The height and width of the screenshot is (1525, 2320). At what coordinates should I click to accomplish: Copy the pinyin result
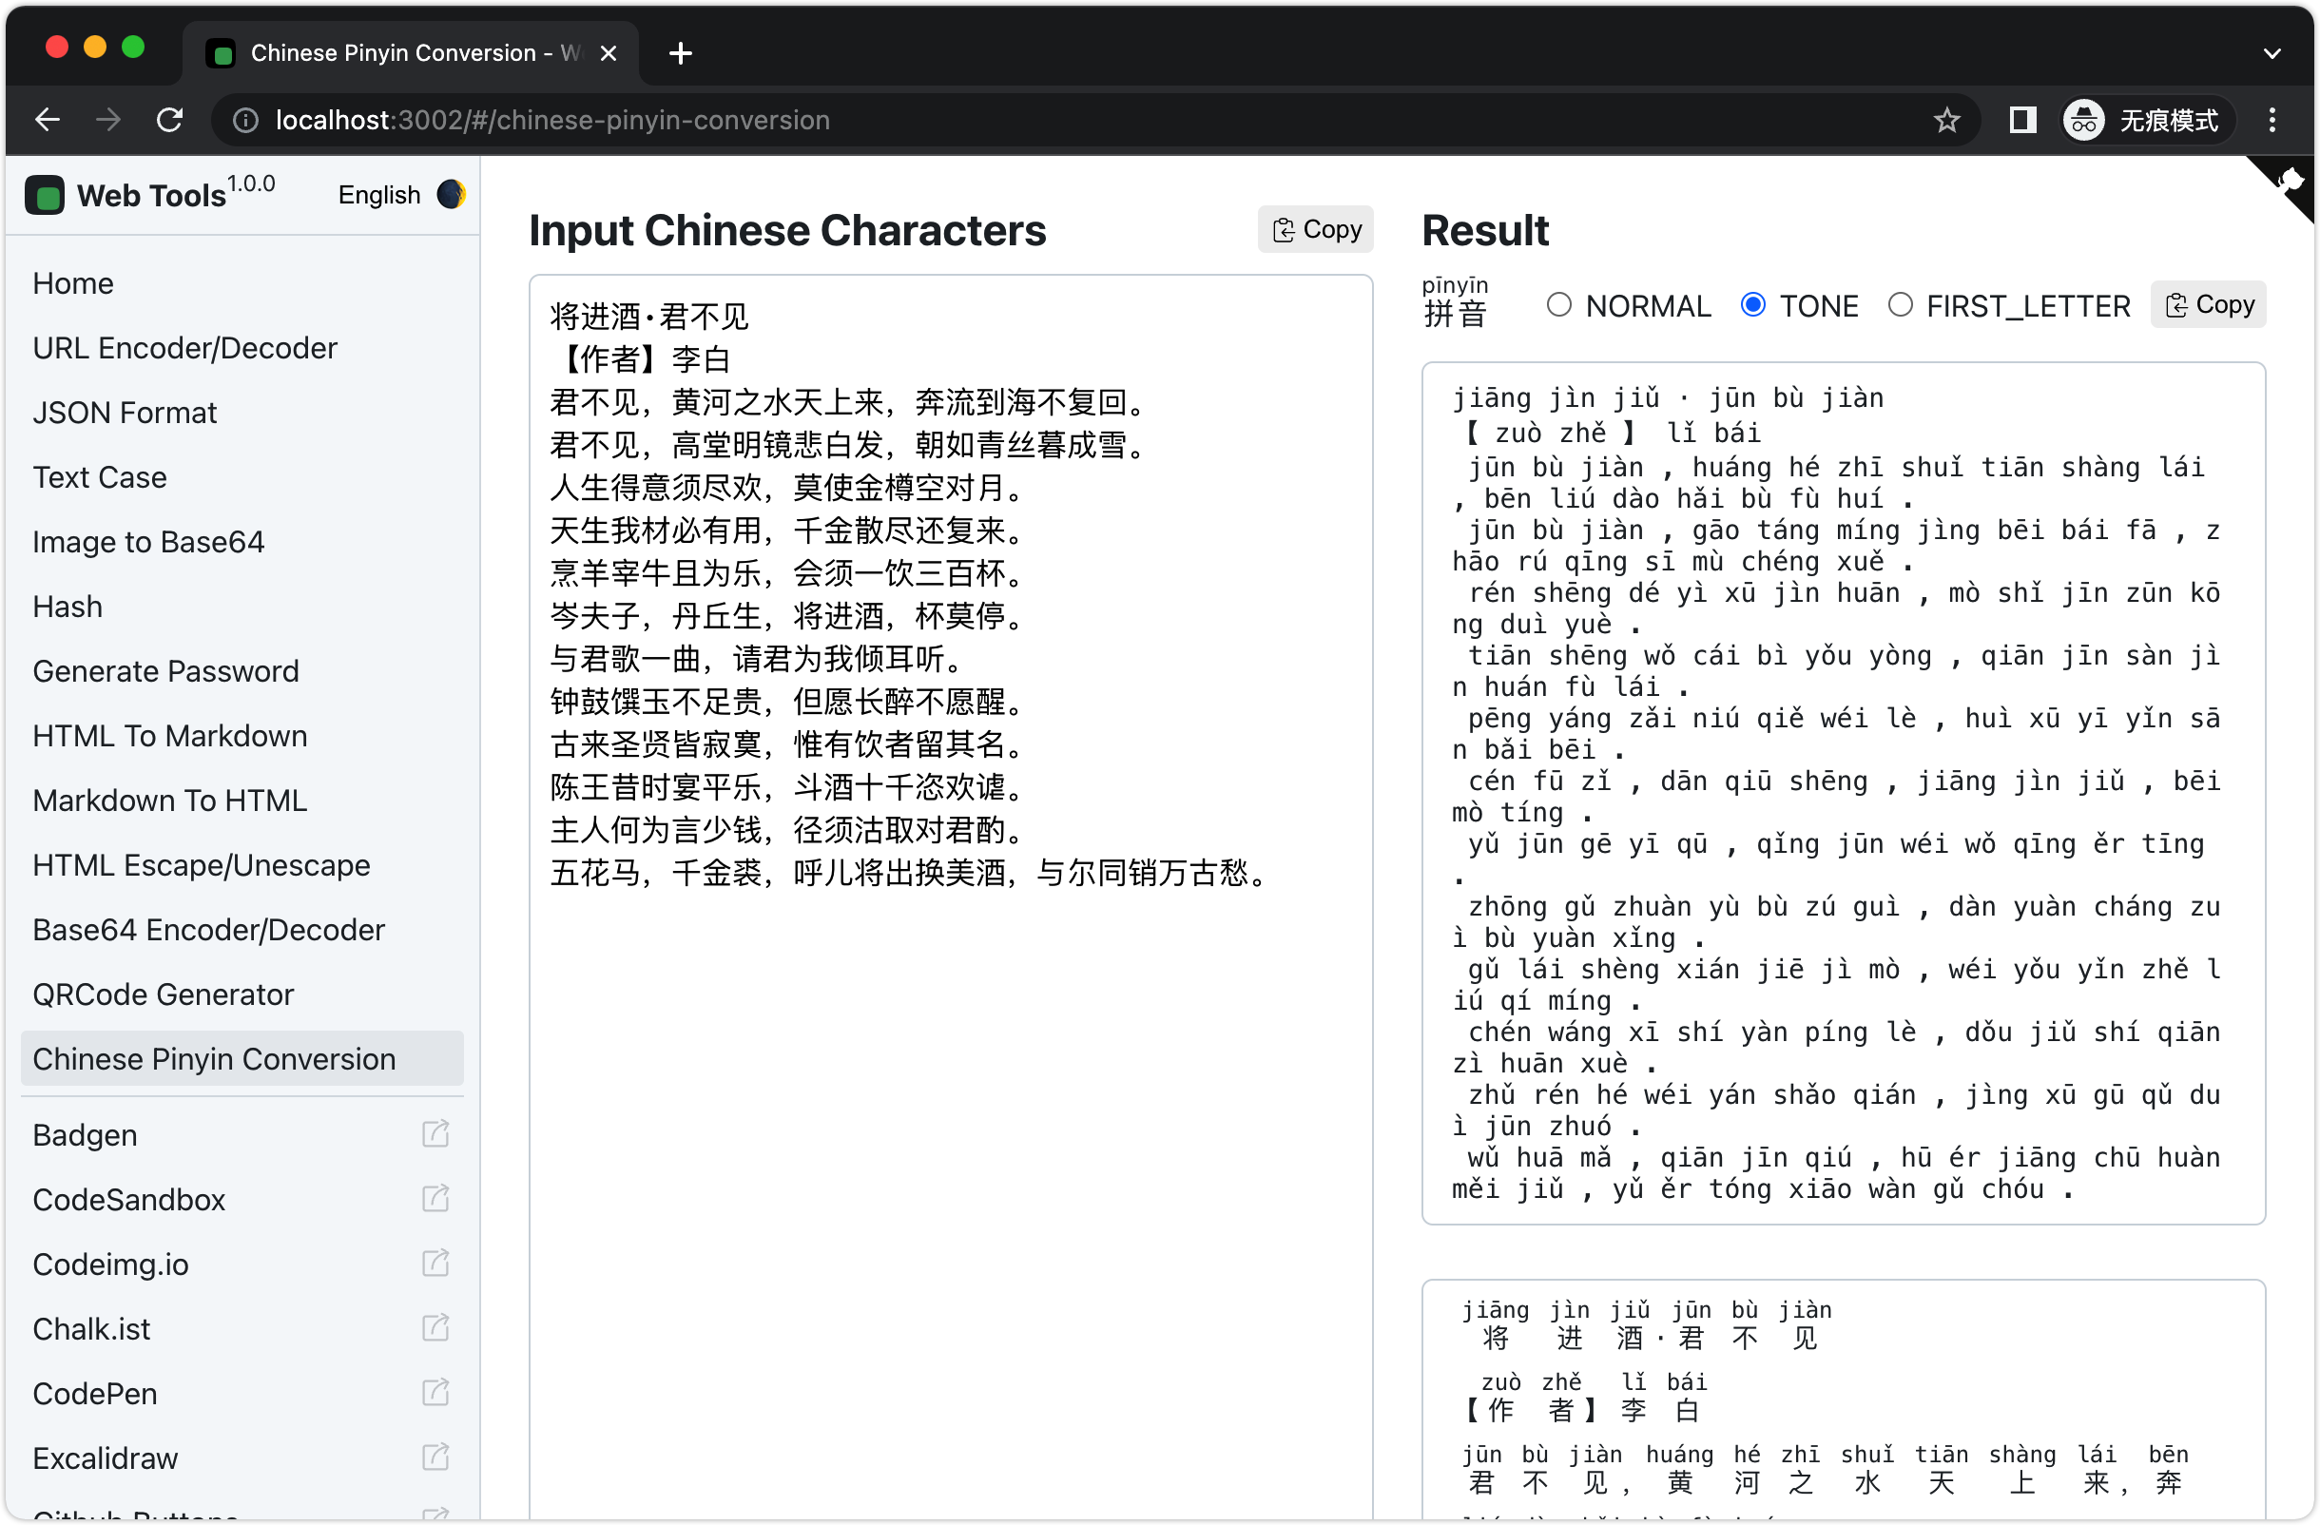tap(2208, 305)
